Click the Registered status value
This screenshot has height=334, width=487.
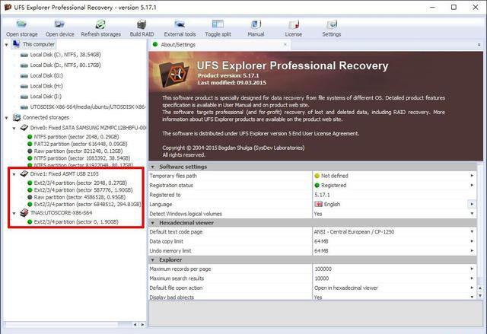(x=330, y=186)
